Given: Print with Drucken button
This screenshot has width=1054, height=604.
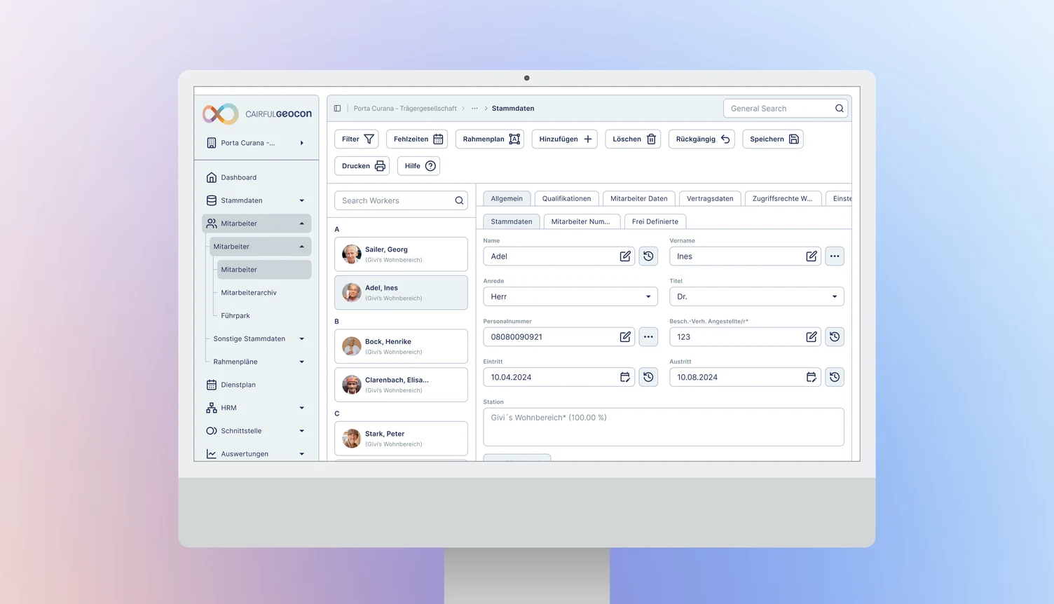Looking at the screenshot, I should click(362, 166).
